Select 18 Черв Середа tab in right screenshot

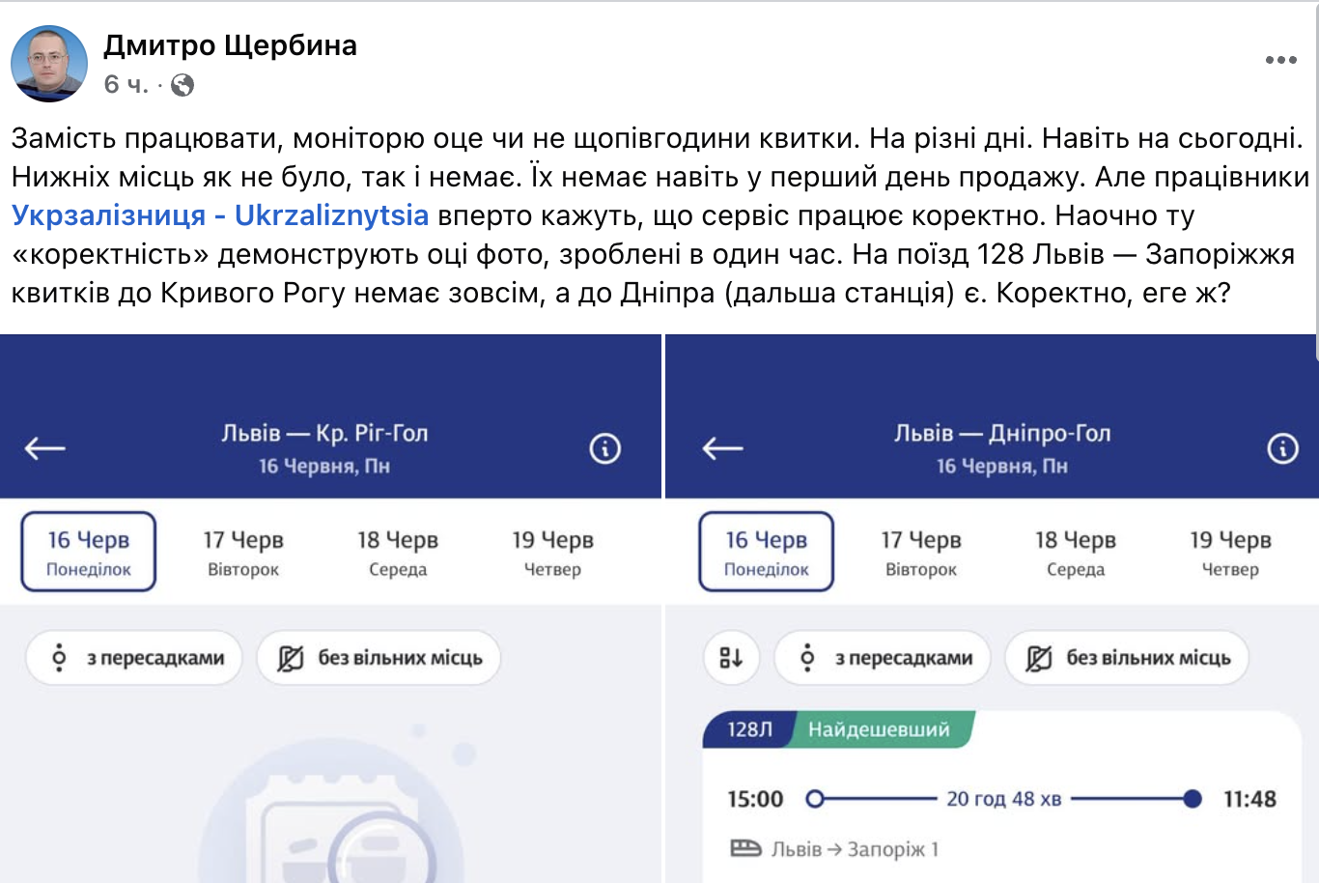click(x=1076, y=552)
